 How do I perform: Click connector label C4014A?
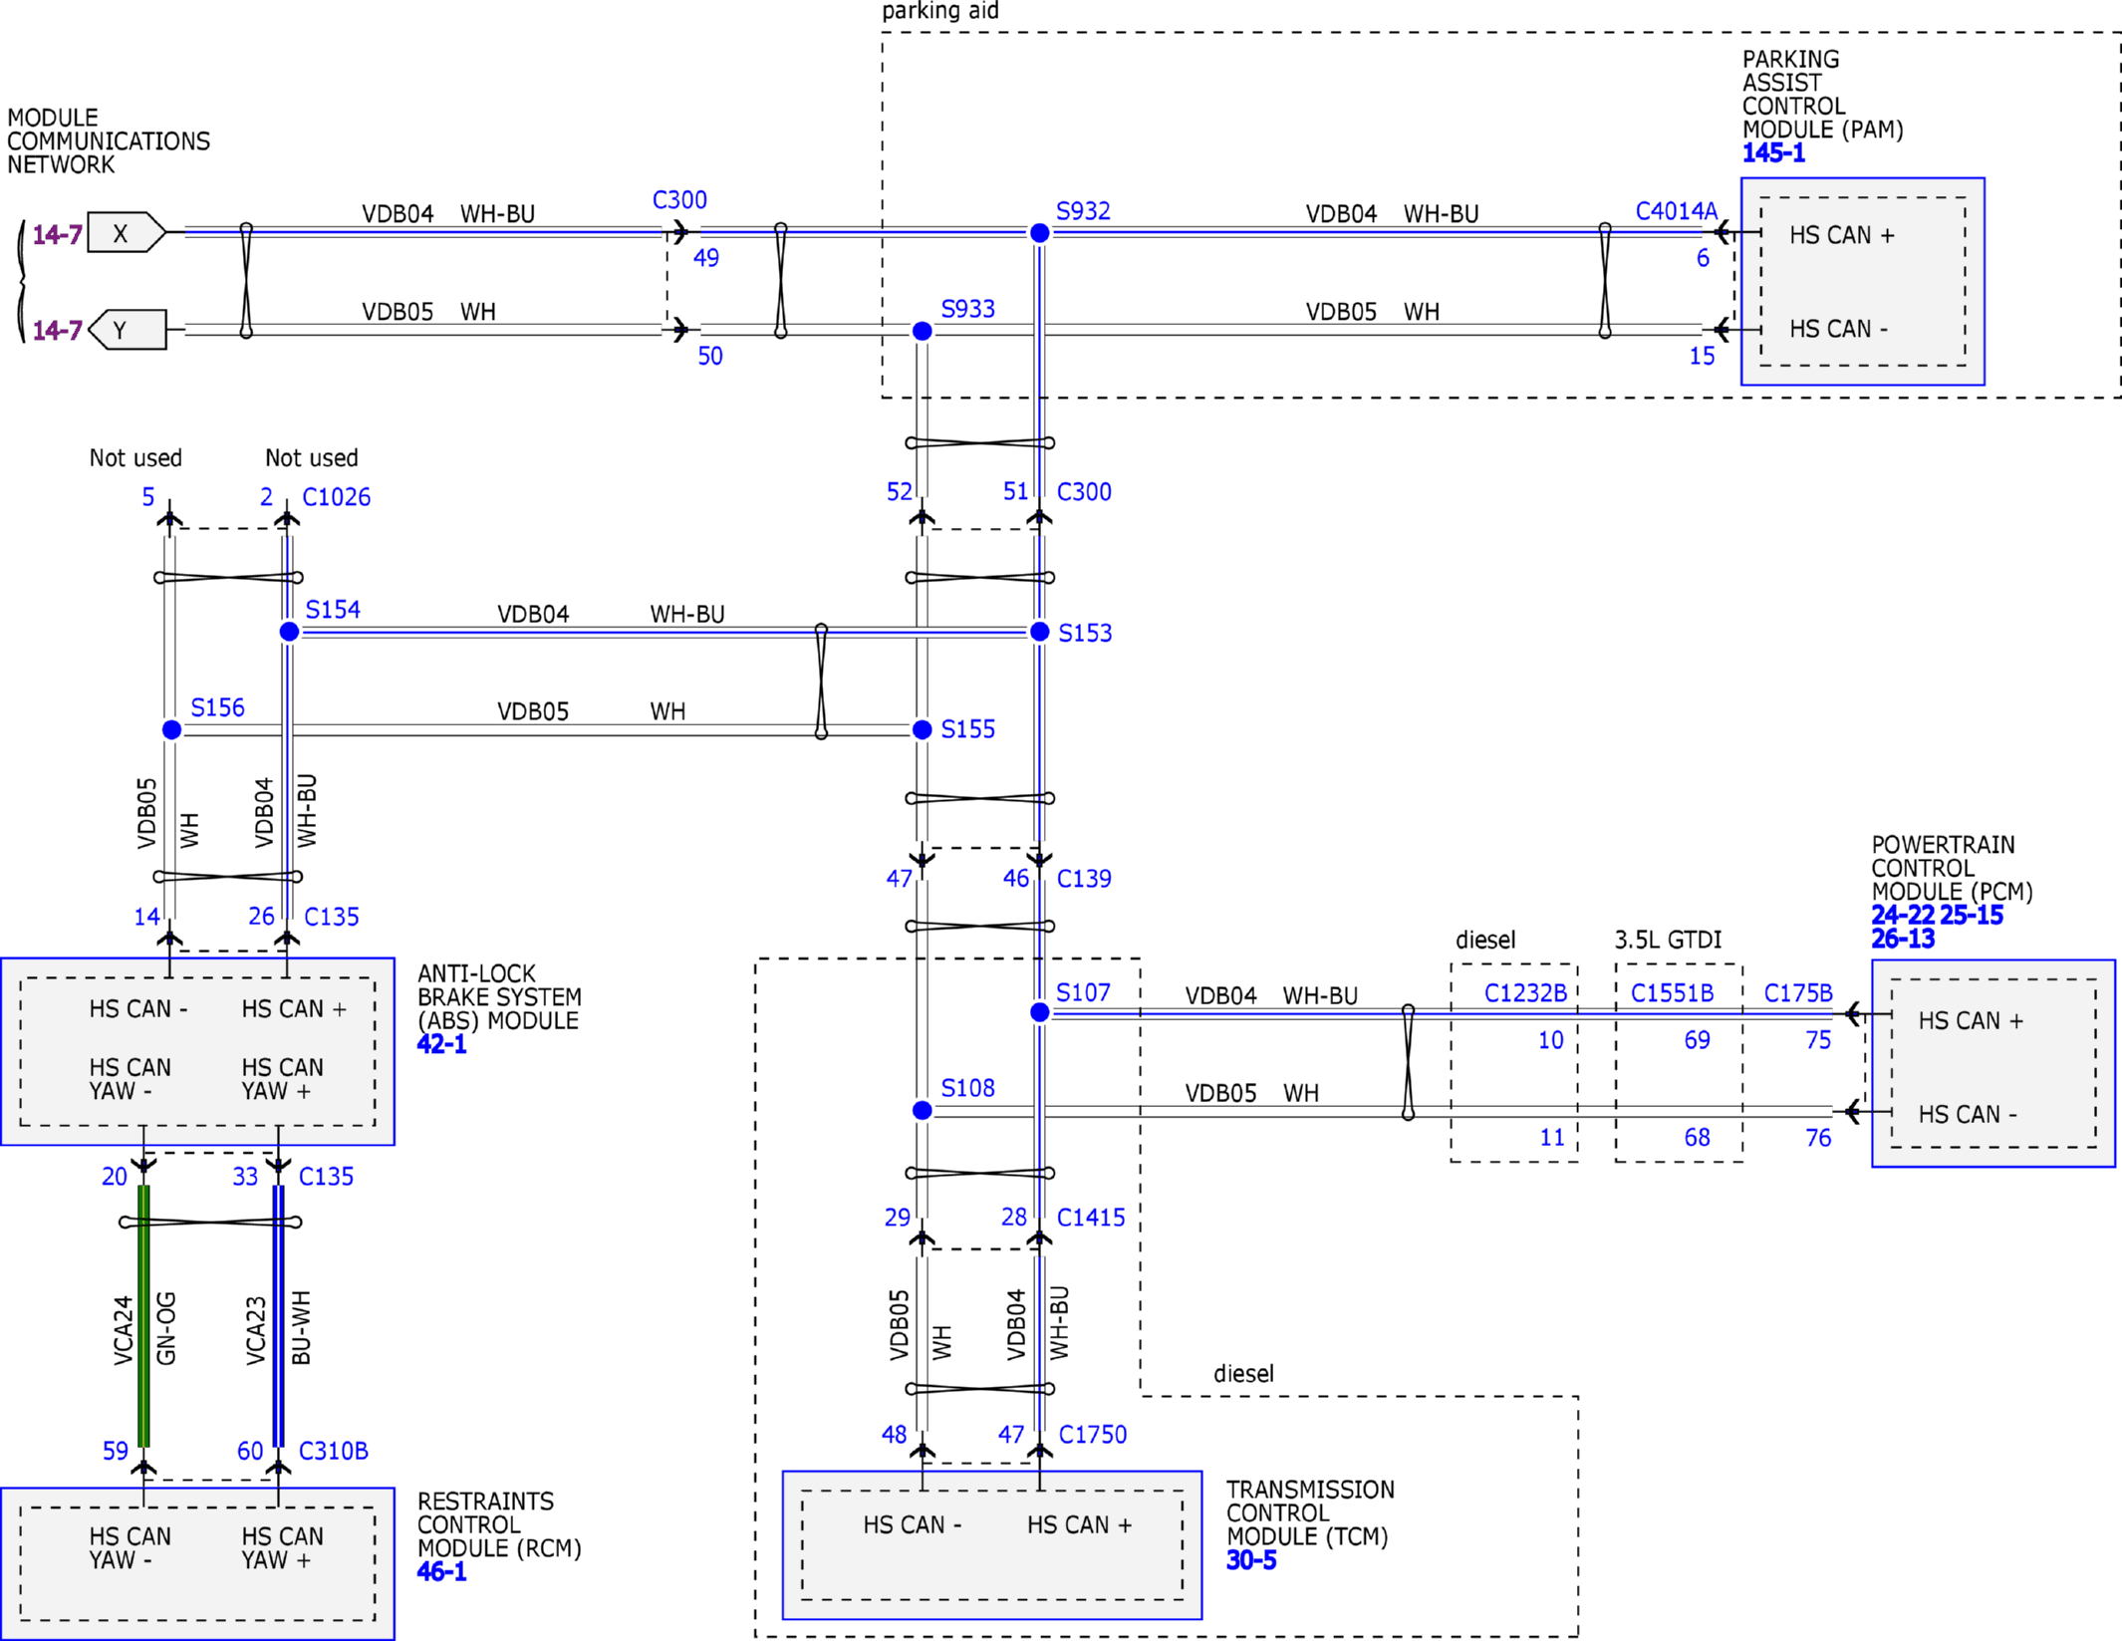click(1676, 211)
